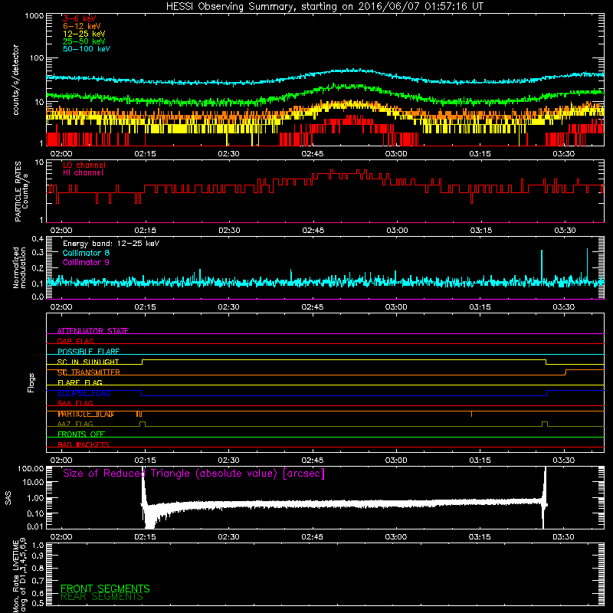Click the 02:30 time label under the SAS panel

coord(228,537)
